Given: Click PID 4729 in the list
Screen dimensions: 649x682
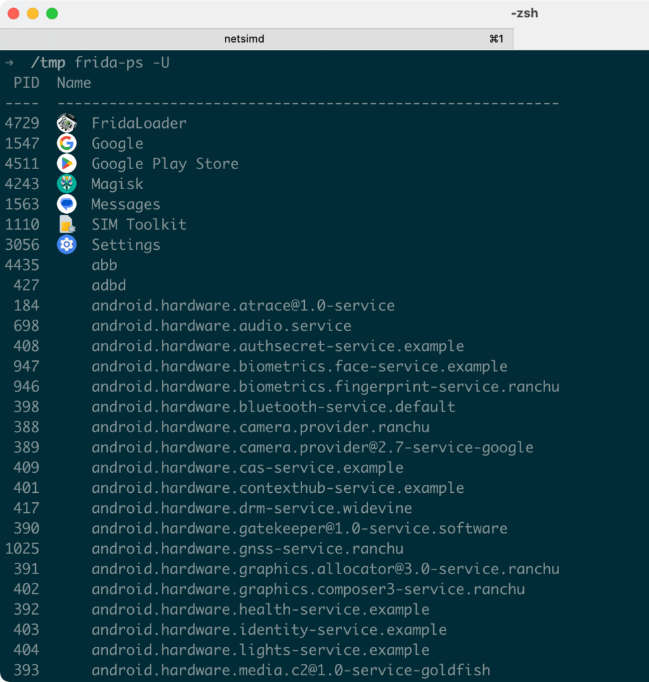Looking at the screenshot, I should click(22, 123).
